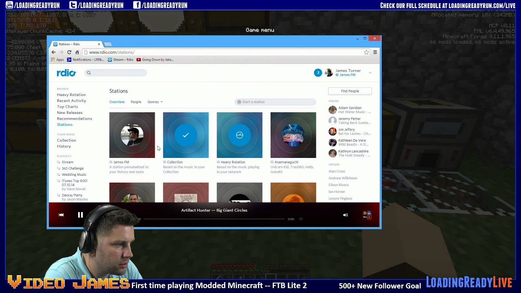Play the Collection station thumbnail
521x293 pixels.
click(x=186, y=135)
